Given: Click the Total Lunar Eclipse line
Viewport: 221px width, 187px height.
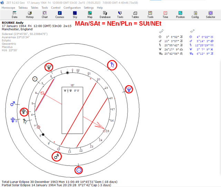Looking at the screenshot, I should click(x=59, y=182).
